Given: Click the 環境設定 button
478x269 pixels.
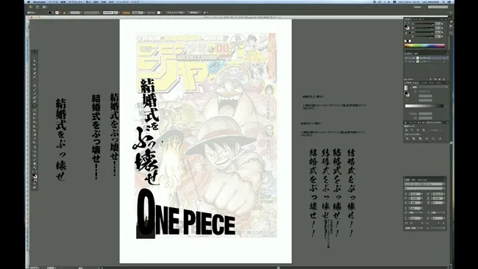Looking at the screenshot, I should point(194,12).
